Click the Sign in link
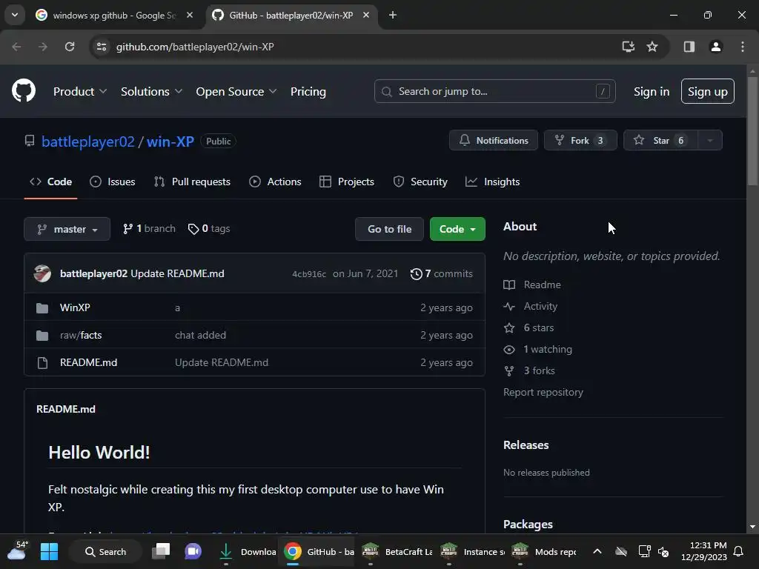Image resolution: width=759 pixels, height=569 pixels. (651, 91)
